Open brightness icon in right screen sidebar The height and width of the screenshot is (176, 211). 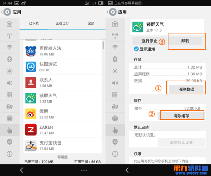pos(115,71)
